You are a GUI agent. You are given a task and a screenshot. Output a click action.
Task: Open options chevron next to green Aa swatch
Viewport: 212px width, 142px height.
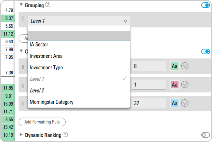pyautogui.click(x=185, y=66)
